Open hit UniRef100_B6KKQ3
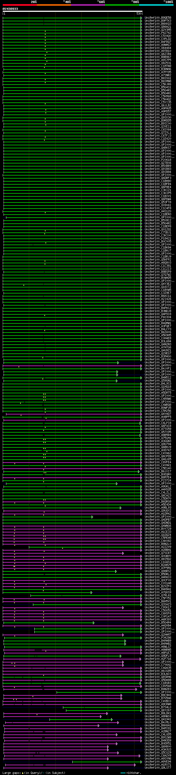176x775 pixels. point(158,24)
